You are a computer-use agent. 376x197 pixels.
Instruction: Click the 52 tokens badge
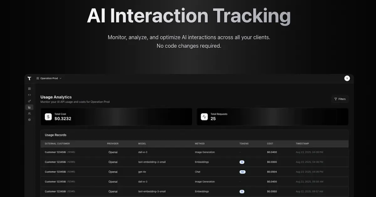coord(243,172)
